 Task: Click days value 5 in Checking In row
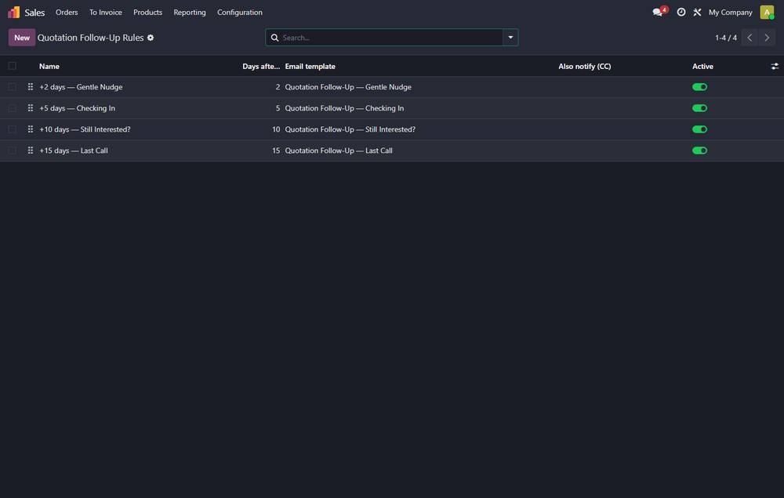click(x=278, y=108)
